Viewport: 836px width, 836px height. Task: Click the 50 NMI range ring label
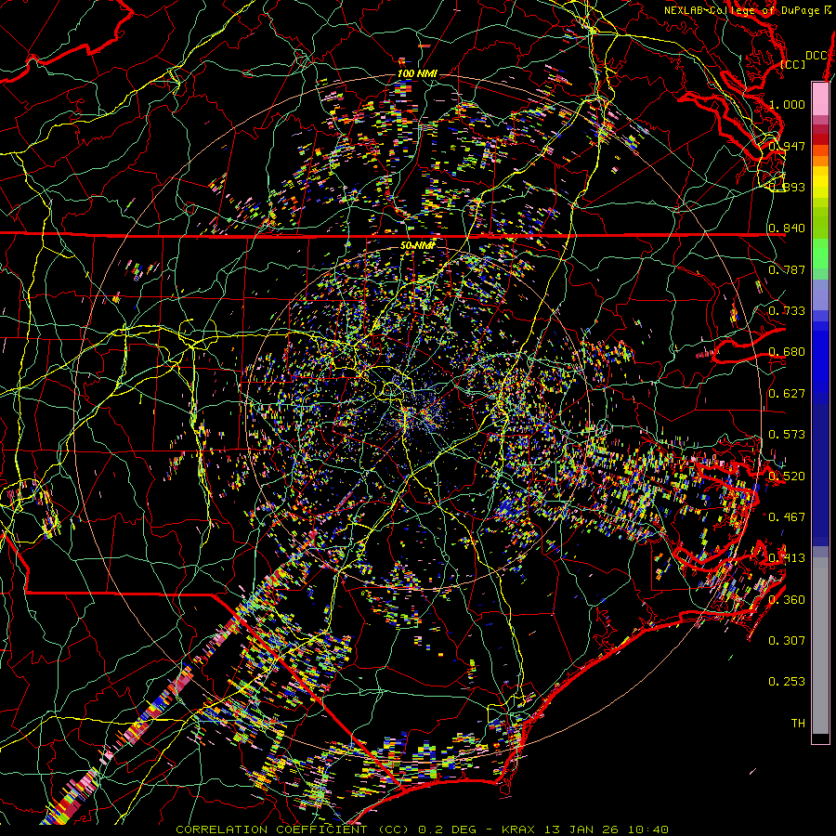(x=418, y=246)
